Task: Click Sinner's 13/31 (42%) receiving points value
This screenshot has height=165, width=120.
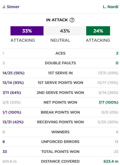Action: (13, 122)
